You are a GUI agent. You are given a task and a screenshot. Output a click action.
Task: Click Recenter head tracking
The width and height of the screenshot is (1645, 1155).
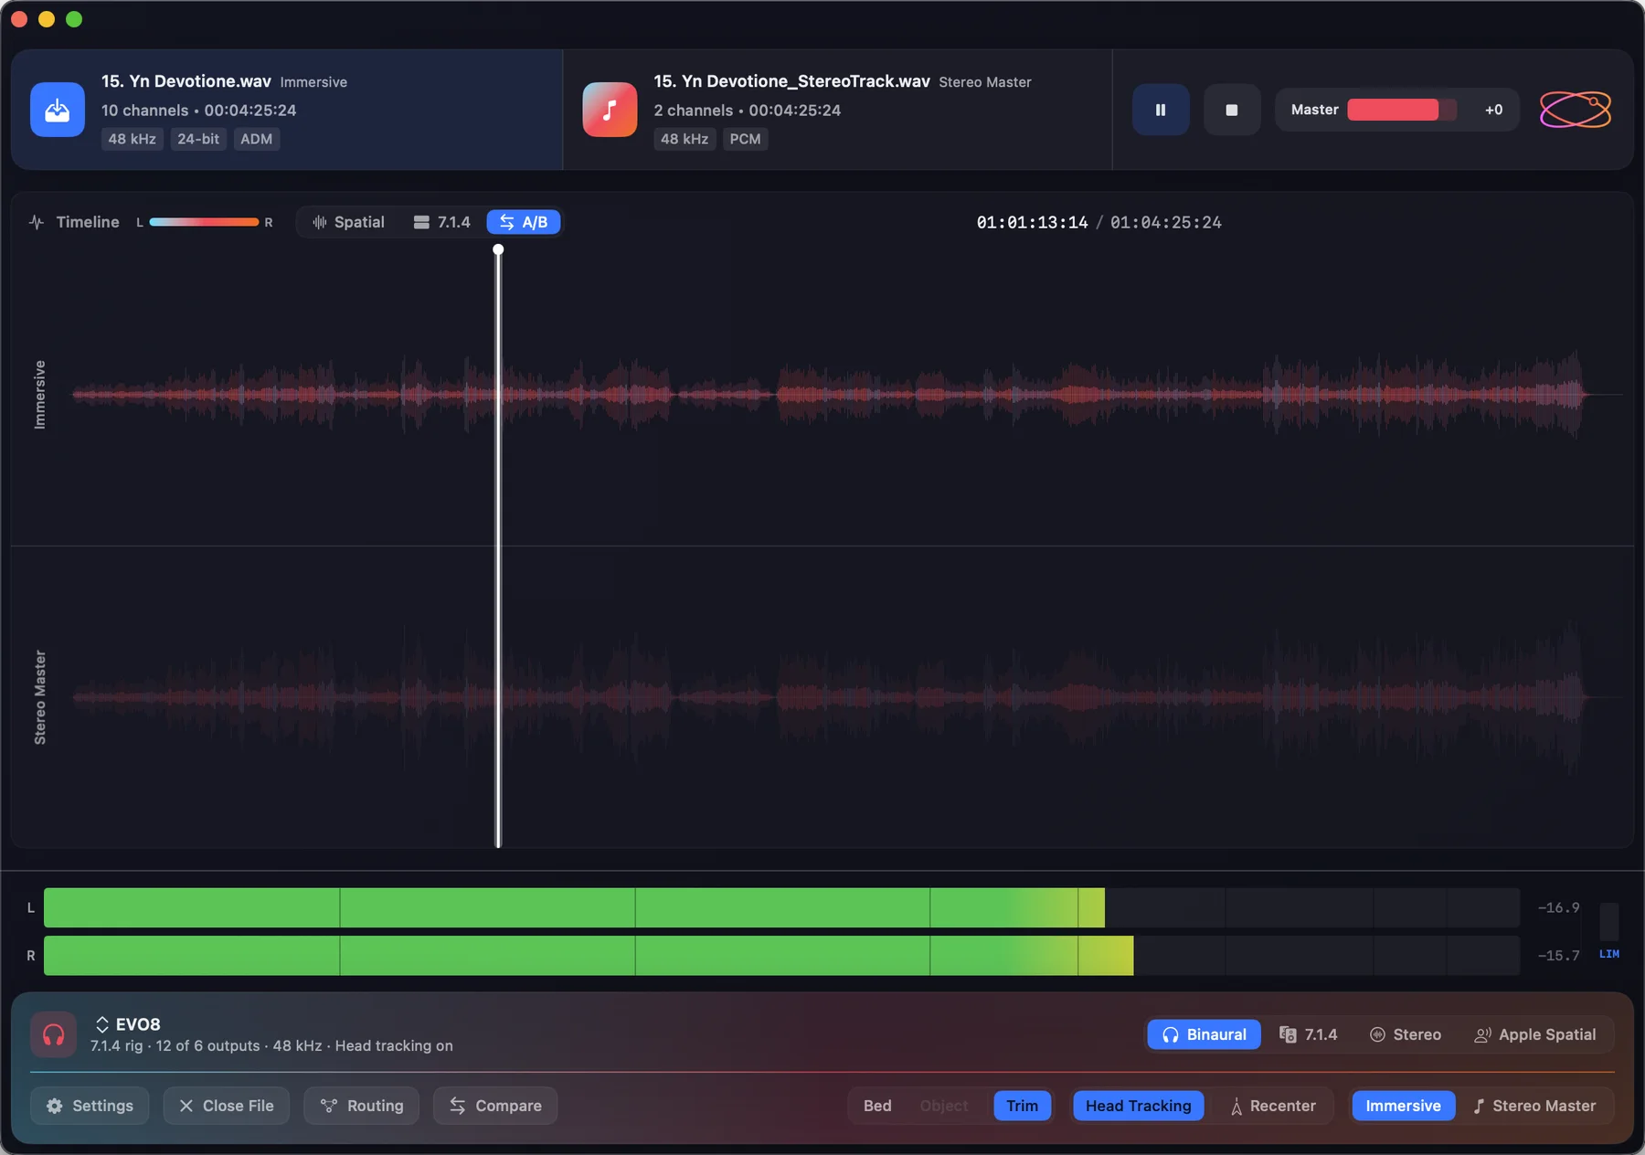click(1274, 1106)
